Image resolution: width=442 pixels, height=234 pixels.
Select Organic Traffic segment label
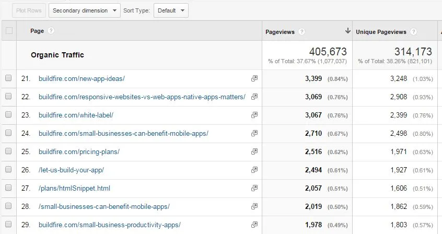(57, 55)
